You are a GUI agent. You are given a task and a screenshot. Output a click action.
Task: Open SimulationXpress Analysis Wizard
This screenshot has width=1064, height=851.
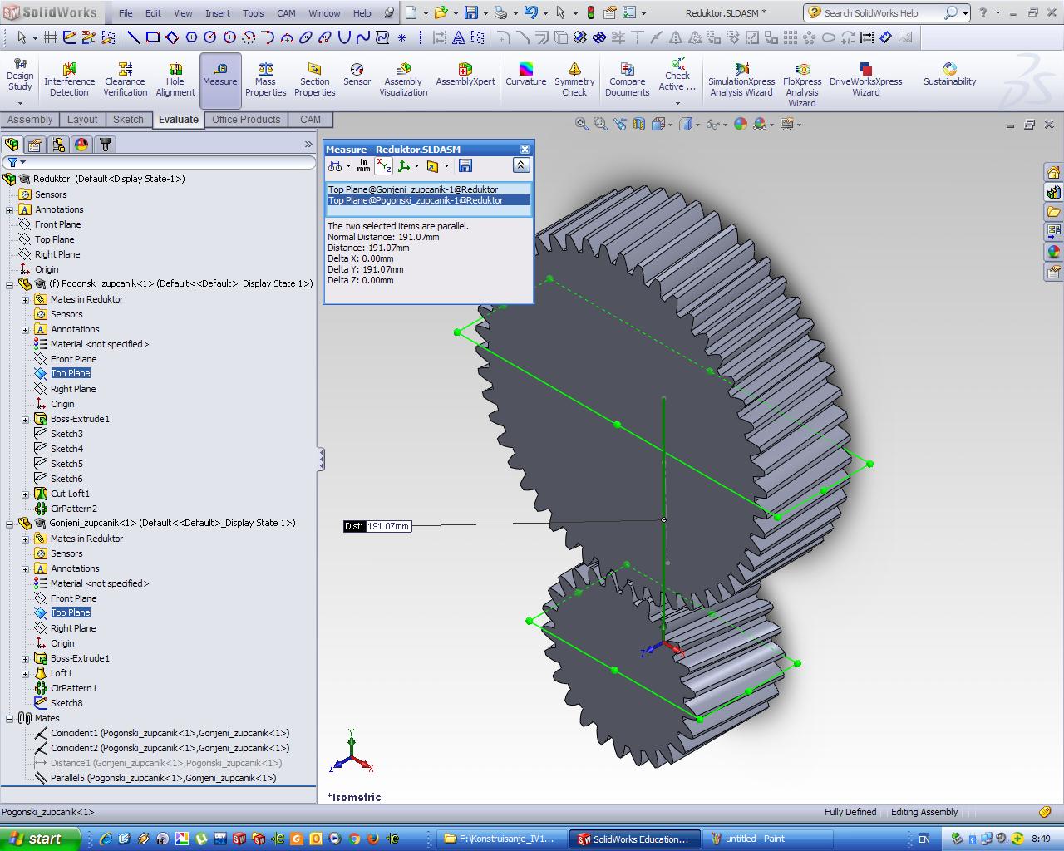click(741, 81)
